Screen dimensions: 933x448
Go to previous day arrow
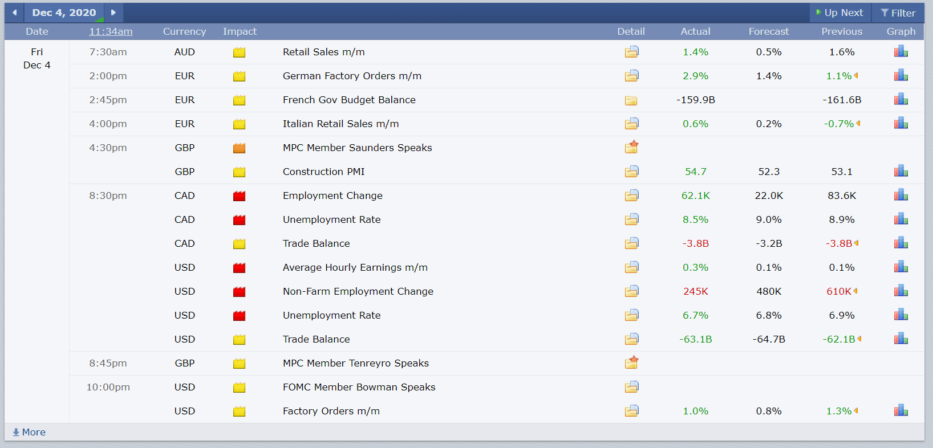tap(14, 13)
